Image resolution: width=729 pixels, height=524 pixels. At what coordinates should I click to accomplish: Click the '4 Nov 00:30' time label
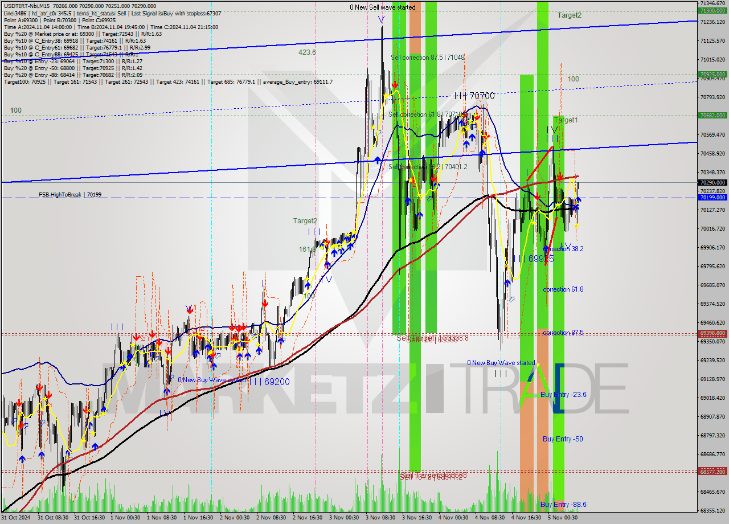(453, 518)
